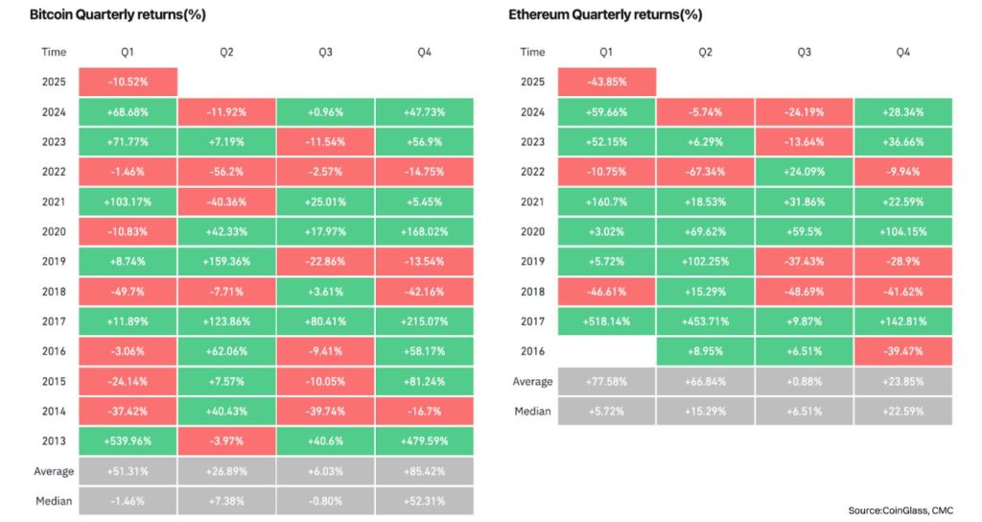
Task: Click Bitcoin 2013 Q1 cell +539.96%
Action: 128,440
